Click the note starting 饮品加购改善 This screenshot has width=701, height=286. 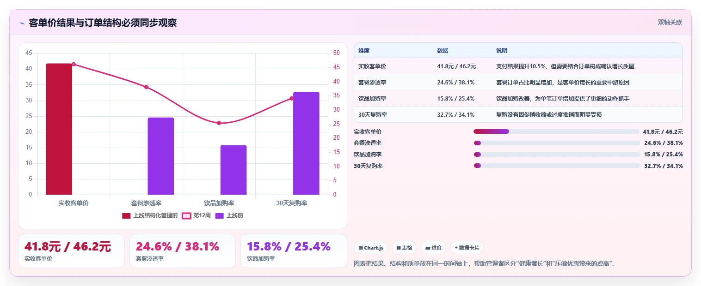click(x=563, y=99)
